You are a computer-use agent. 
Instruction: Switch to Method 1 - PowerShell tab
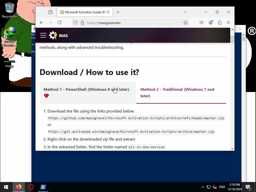88,92
